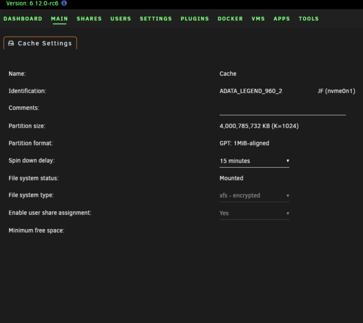Screen dimensions: 363x323
Task: Open the Shares page
Action: pos(89,19)
